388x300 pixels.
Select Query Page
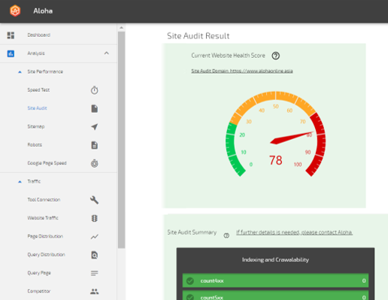pos(39,273)
